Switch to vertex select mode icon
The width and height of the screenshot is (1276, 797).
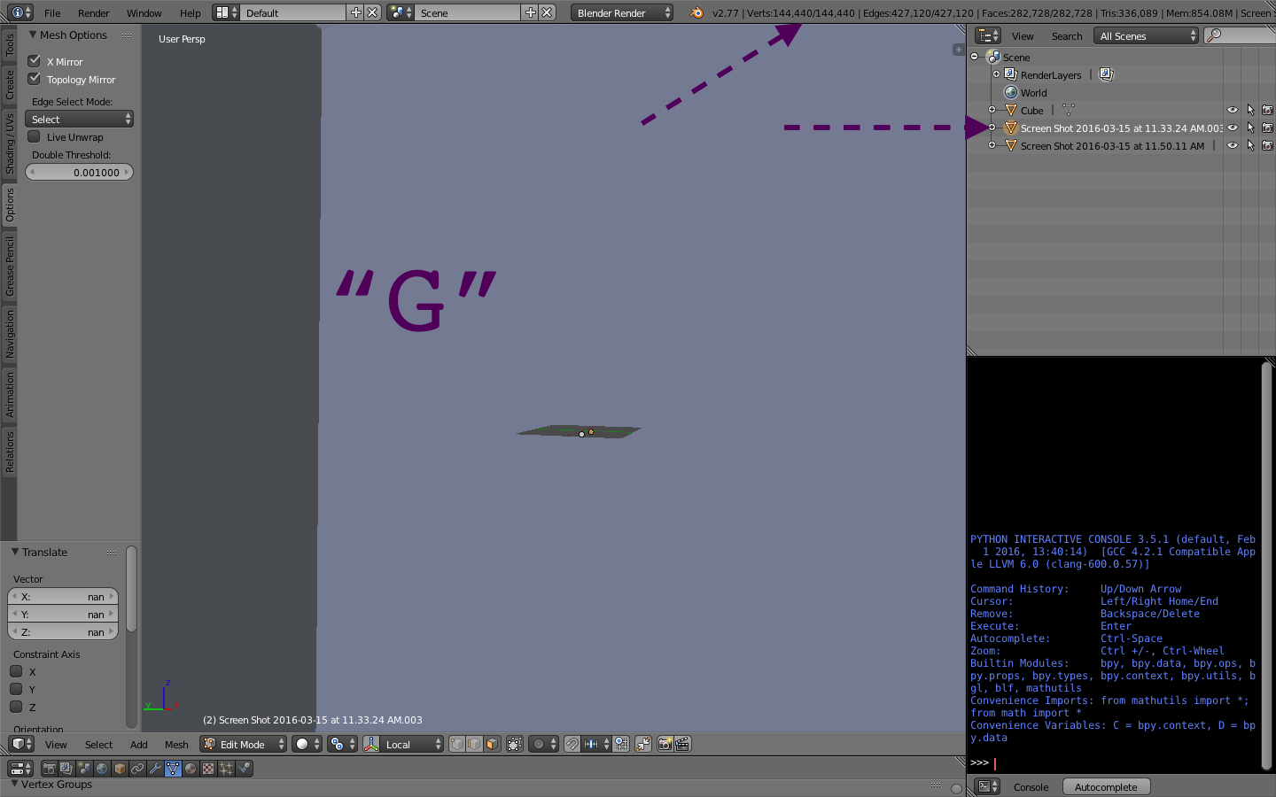coord(457,745)
